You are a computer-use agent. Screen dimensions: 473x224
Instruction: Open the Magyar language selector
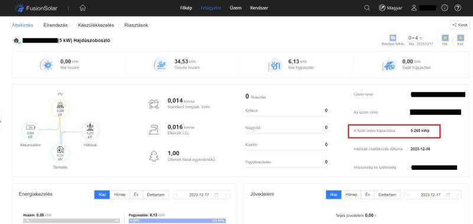(x=390, y=8)
